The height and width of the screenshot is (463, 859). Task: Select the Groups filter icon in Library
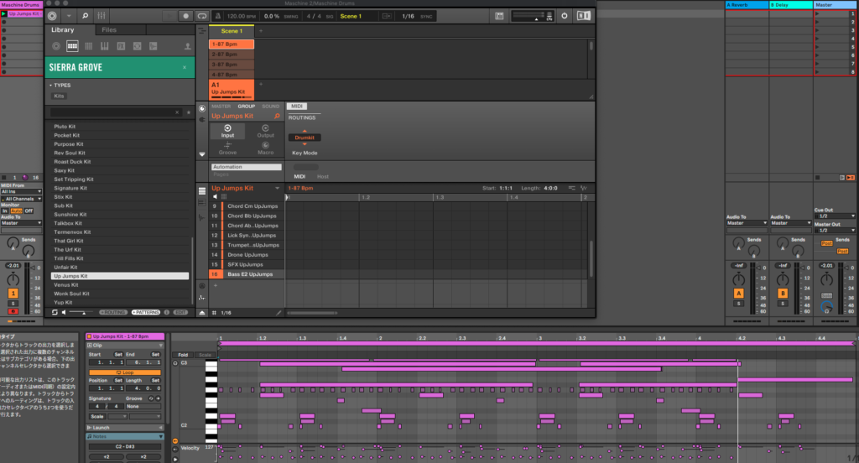73,46
